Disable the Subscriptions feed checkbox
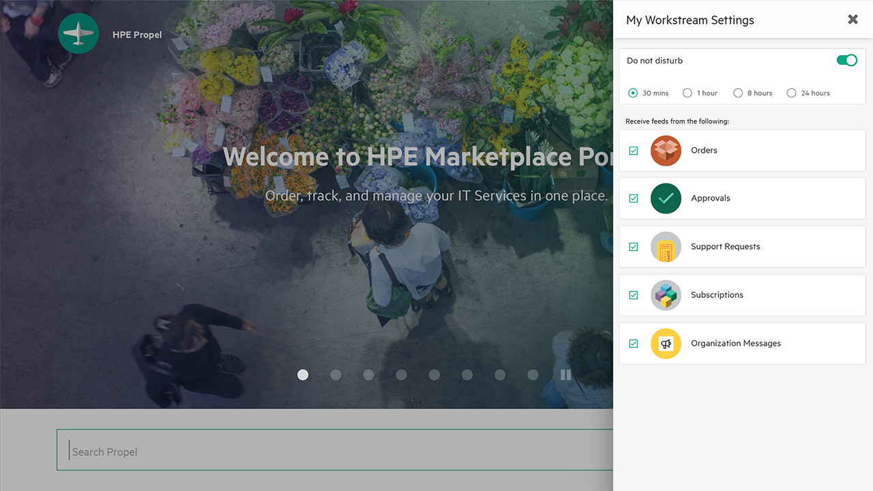Viewport: 873px width, 491px height. click(x=634, y=295)
